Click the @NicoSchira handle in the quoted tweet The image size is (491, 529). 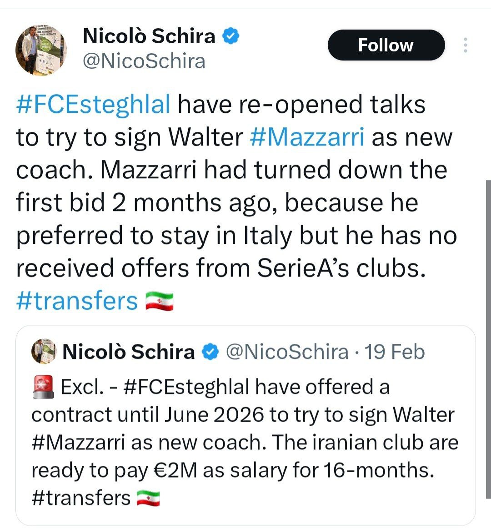coord(287,352)
